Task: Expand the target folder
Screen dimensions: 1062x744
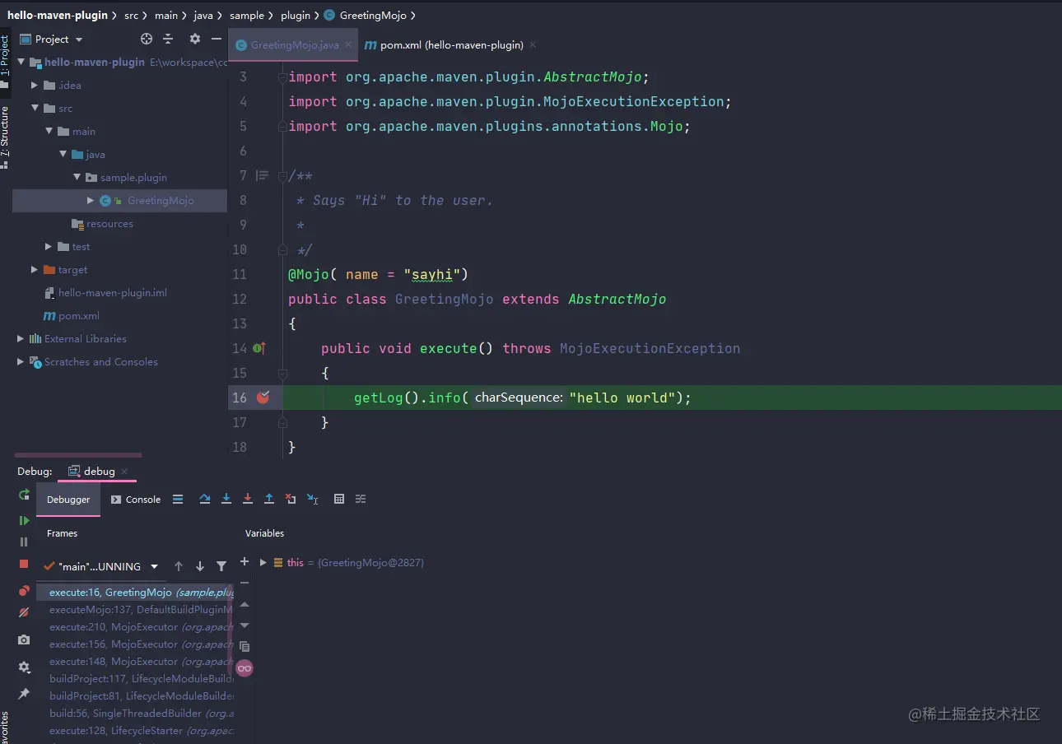Action: coord(35,270)
